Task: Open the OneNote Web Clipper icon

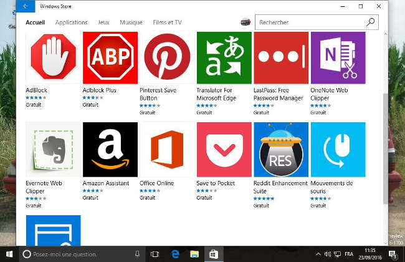Action: click(x=338, y=57)
